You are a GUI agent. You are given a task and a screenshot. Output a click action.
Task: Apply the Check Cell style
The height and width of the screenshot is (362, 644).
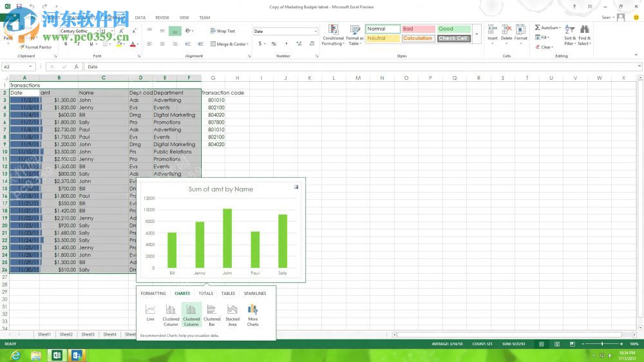coord(454,38)
